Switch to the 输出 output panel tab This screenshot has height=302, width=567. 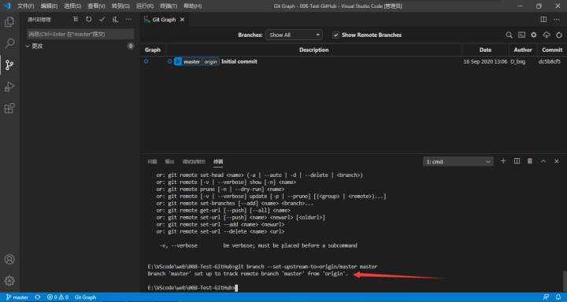tap(169, 161)
